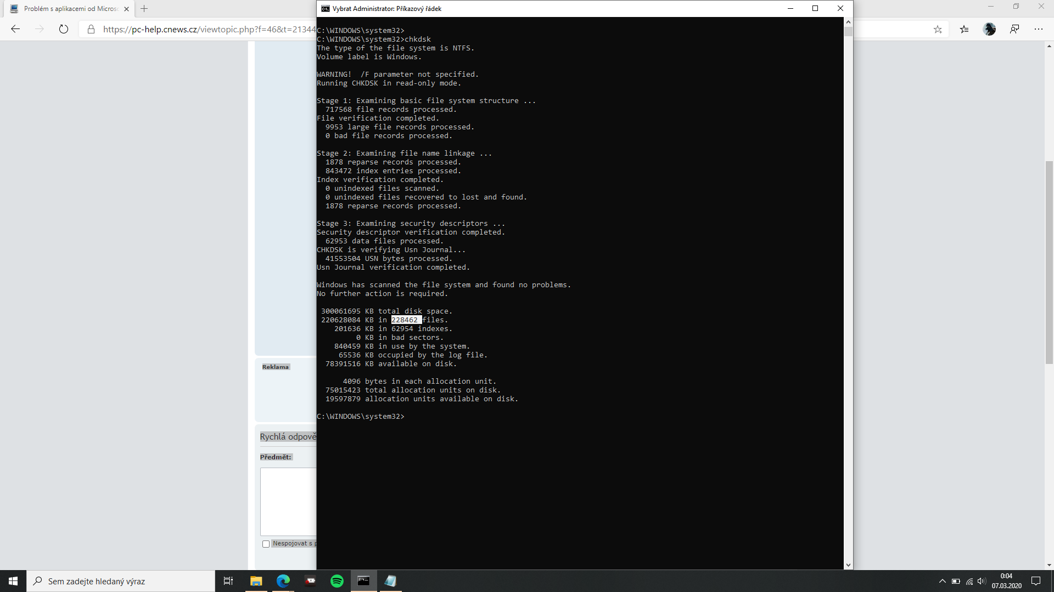
Task: View site lock information icon
Action: click(x=91, y=30)
